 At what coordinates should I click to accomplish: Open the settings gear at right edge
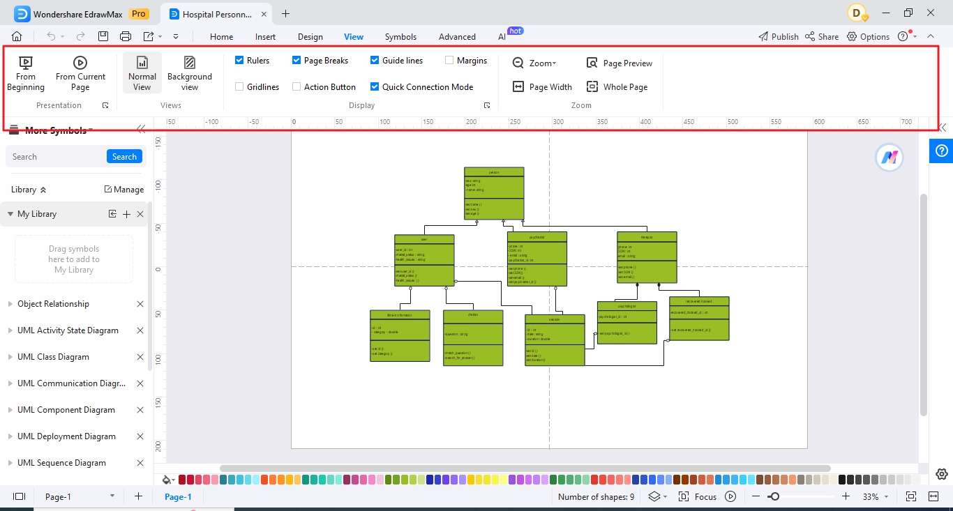pos(942,474)
